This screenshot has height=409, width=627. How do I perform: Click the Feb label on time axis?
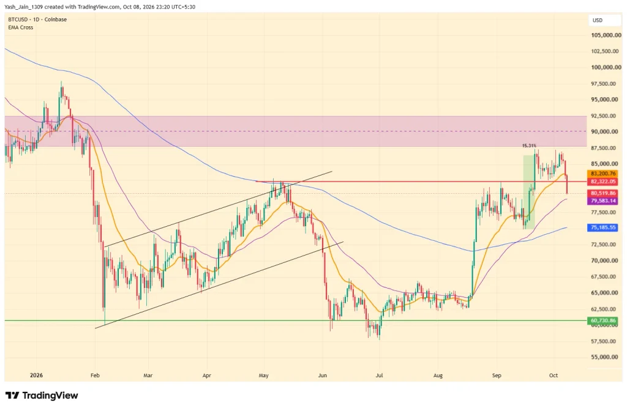95,375
